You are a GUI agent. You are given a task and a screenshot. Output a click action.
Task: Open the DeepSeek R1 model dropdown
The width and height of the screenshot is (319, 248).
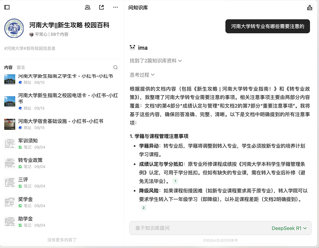point(289,228)
